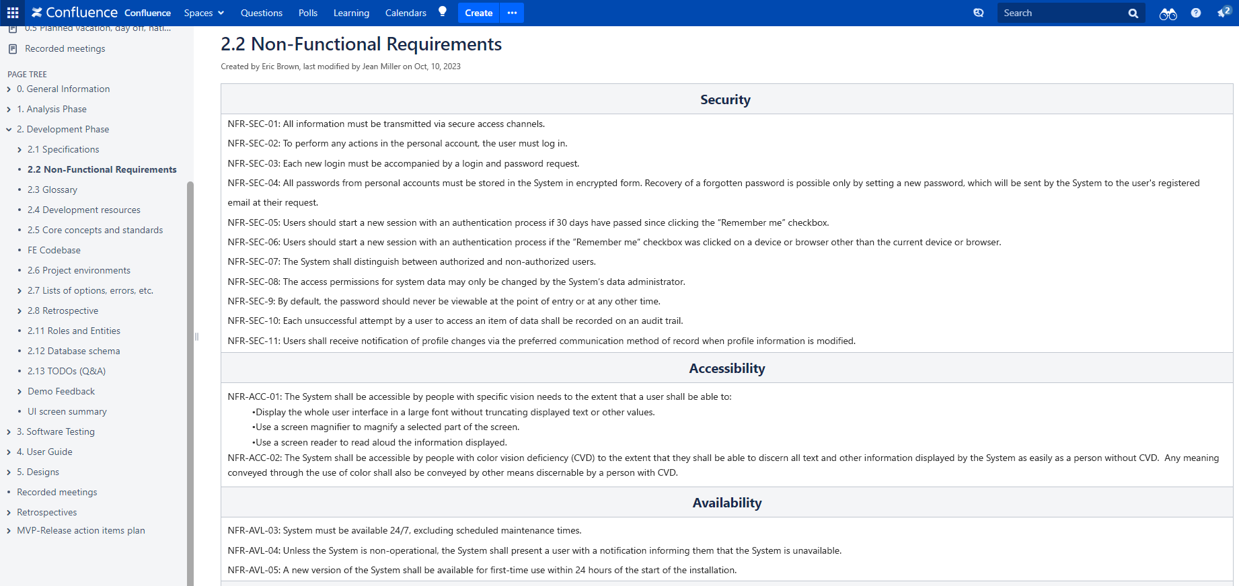Open the binoculars watch icon
Image resolution: width=1239 pixels, height=586 pixels.
click(x=1168, y=13)
